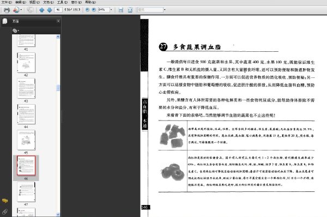Click the fit-one-full-page icon
The image size is (327, 217).
pyautogui.click(x=130, y=10)
